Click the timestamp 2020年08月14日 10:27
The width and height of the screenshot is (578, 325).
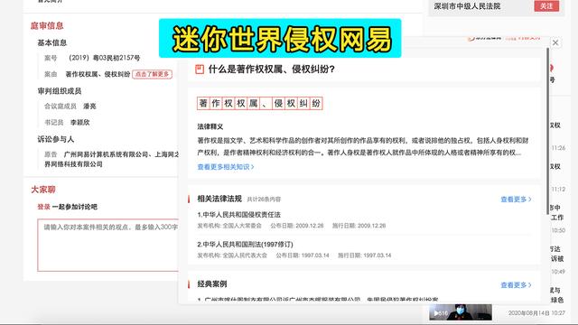coord(536,313)
